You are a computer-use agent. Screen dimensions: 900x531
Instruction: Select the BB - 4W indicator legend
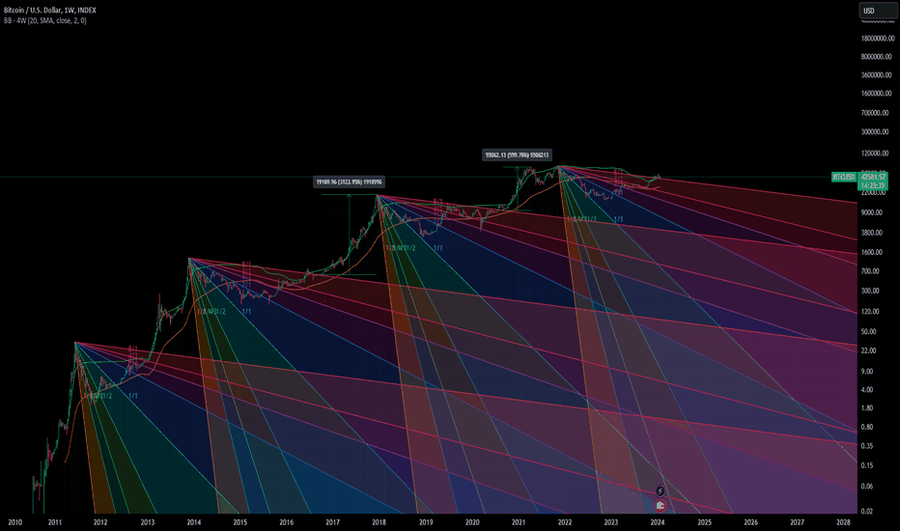coord(44,20)
